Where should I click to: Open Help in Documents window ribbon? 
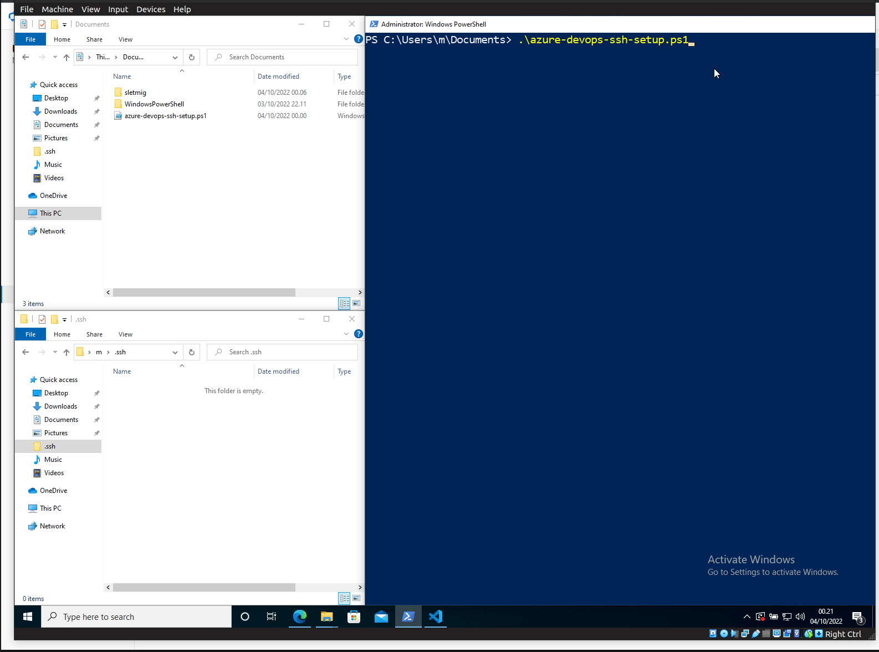click(359, 39)
